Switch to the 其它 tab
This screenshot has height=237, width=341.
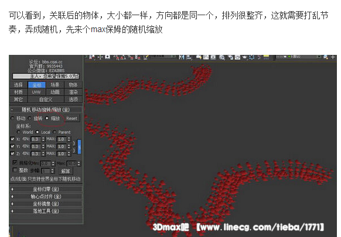pos(19,99)
